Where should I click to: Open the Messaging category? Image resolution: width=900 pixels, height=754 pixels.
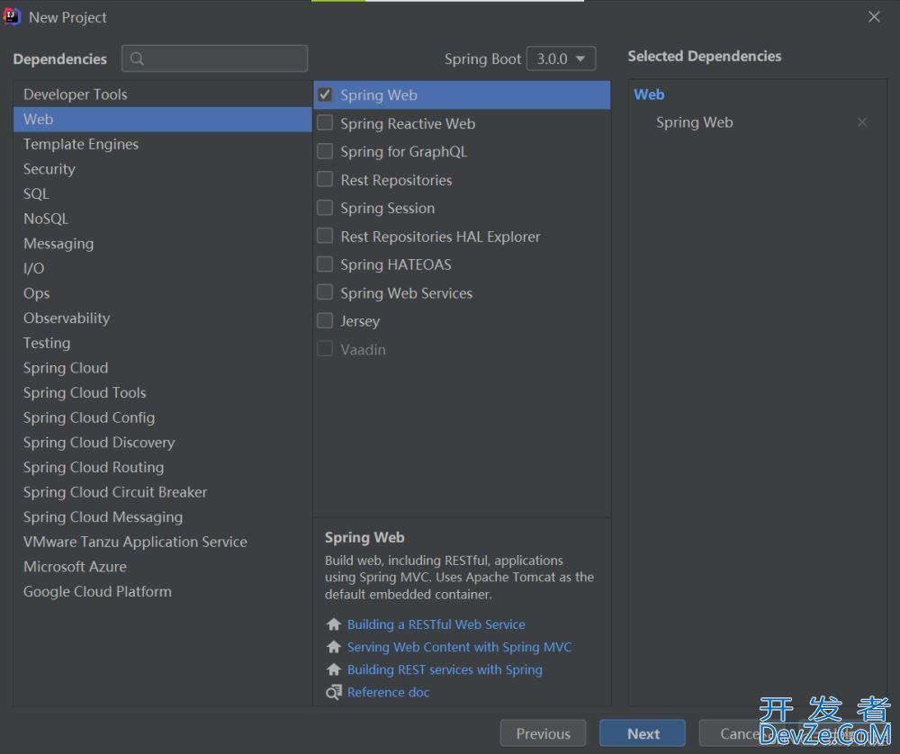[162, 243]
